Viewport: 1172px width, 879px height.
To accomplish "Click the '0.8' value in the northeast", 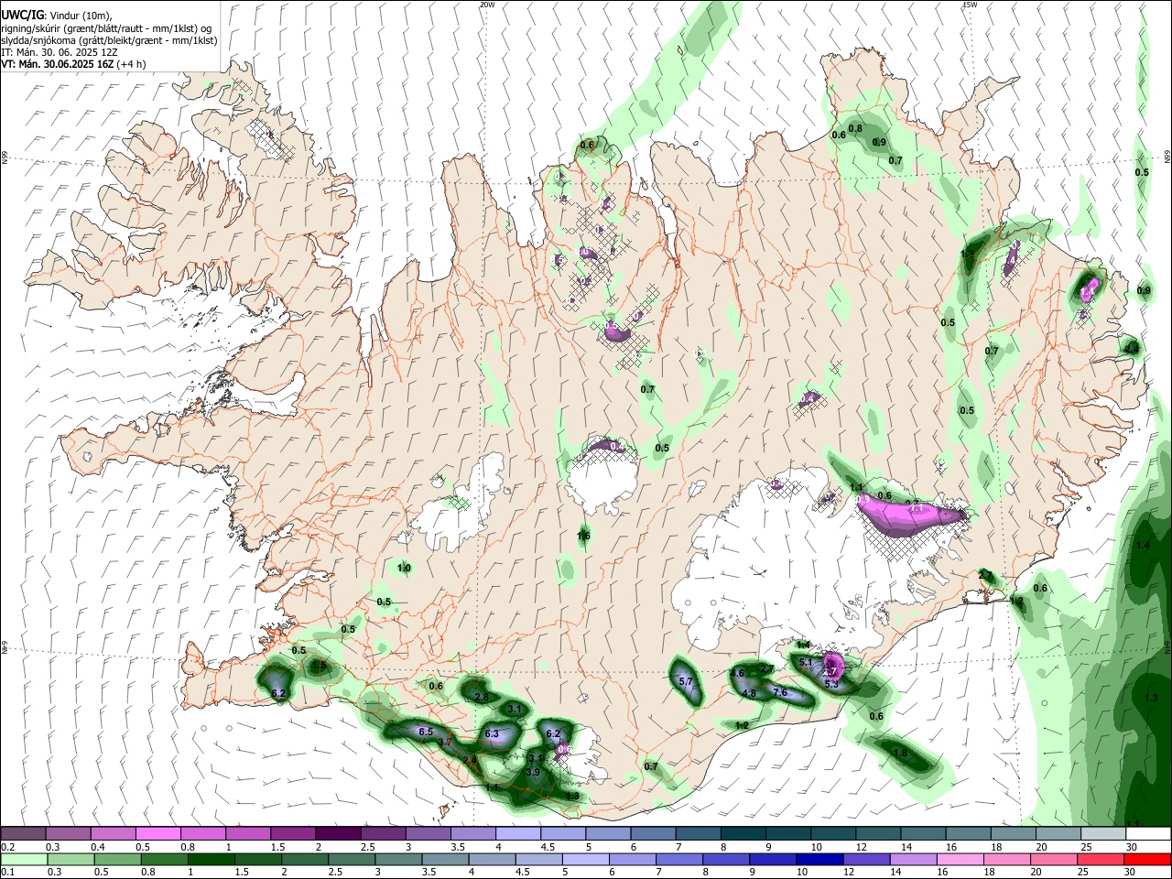I will (x=855, y=129).
